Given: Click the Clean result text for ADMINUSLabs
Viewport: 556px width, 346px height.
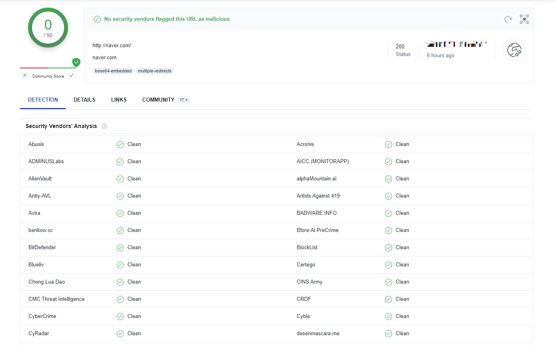Looking at the screenshot, I should pos(134,162).
